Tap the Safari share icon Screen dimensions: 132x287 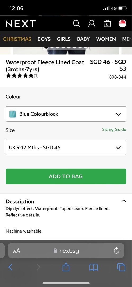[x=66, y=267]
